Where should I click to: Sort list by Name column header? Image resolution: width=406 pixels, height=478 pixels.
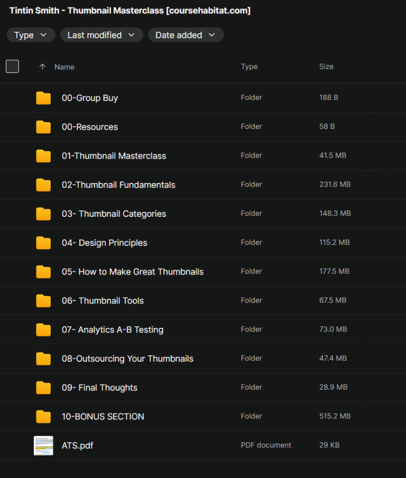[64, 67]
